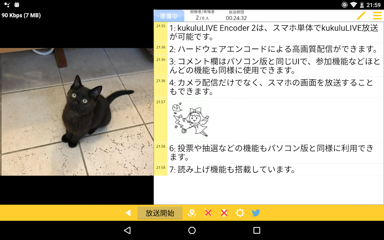The image size is (384, 240).
Task: Open settings gear in yellow toolbar
Action: [x=240, y=213]
